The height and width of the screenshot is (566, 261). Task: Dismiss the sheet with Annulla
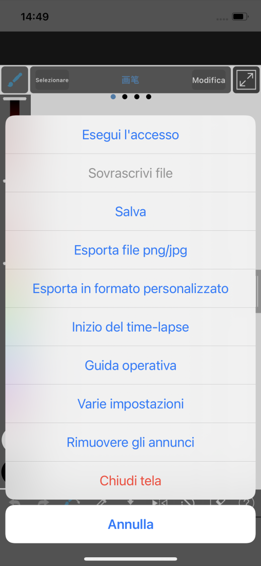pyautogui.click(x=130, y=524)
